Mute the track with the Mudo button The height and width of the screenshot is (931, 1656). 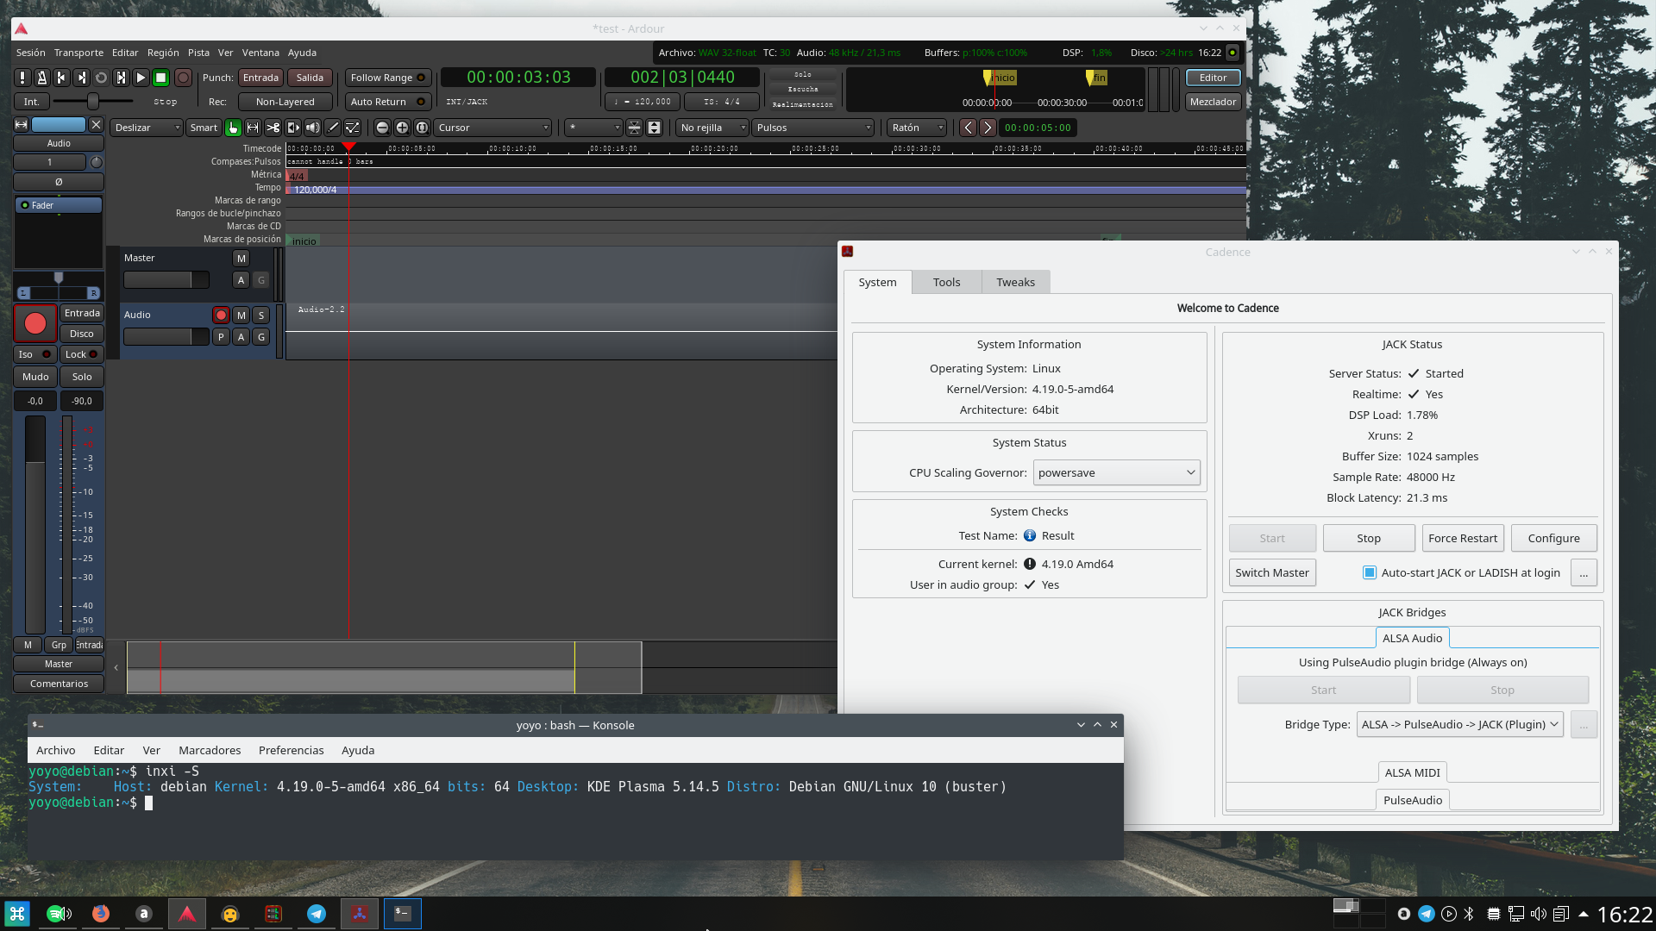[34, 377]
